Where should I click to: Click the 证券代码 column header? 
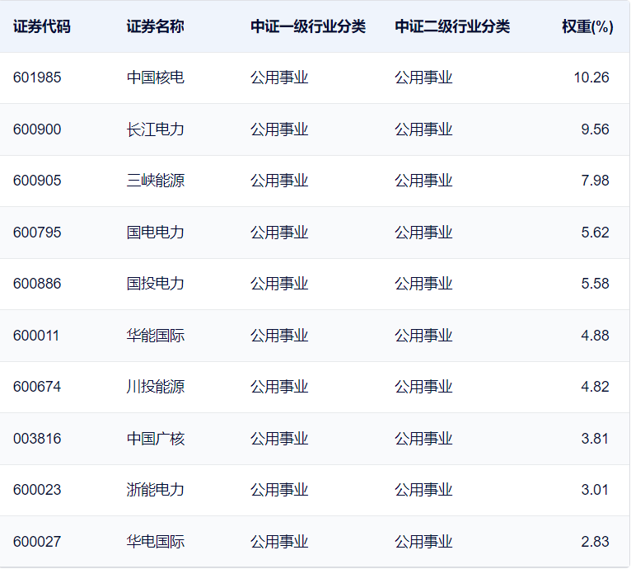42,26
